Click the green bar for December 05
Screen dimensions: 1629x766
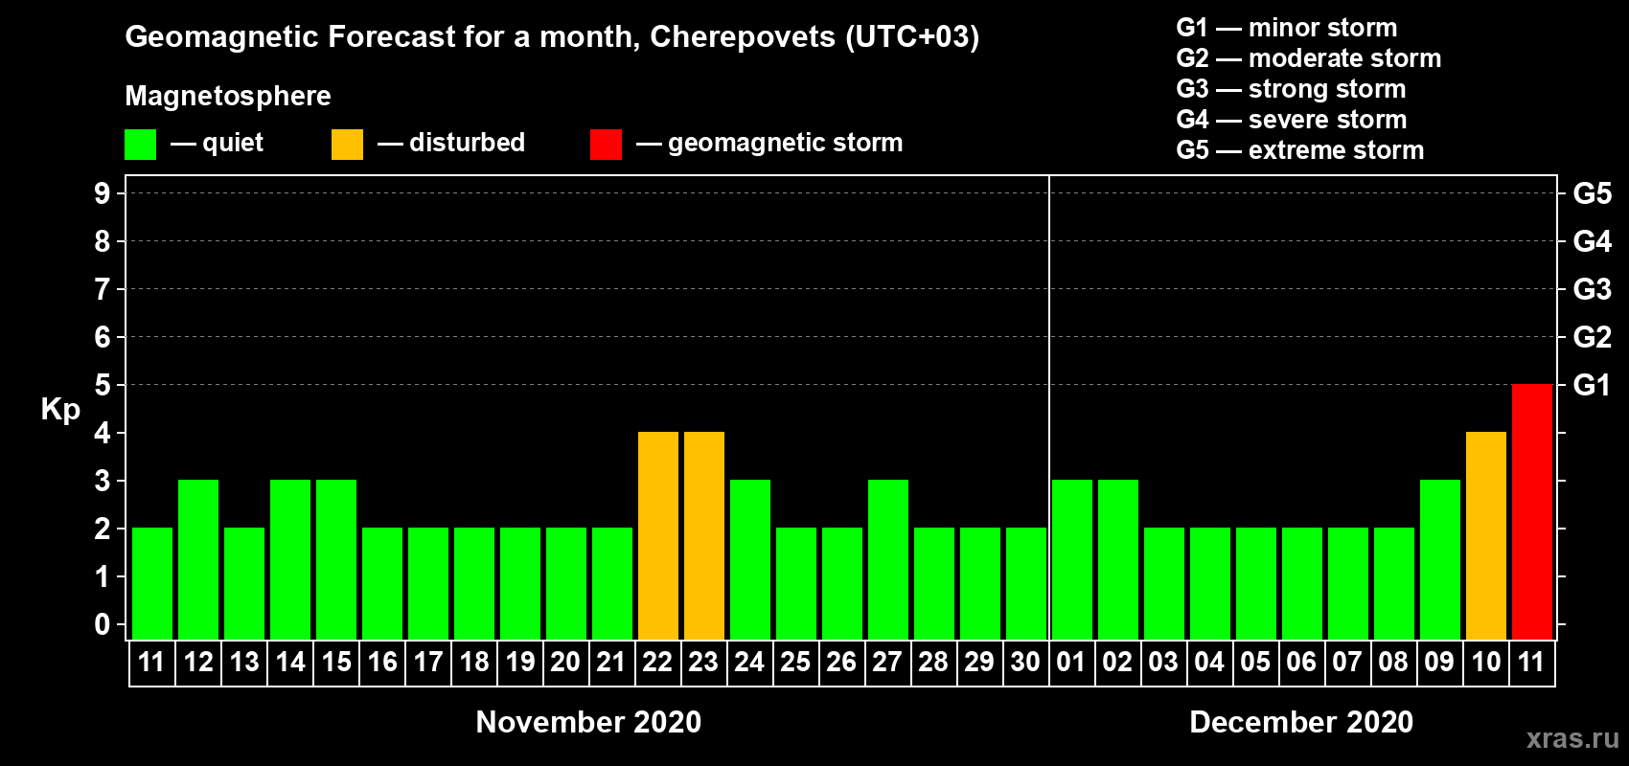(1255, 583)
